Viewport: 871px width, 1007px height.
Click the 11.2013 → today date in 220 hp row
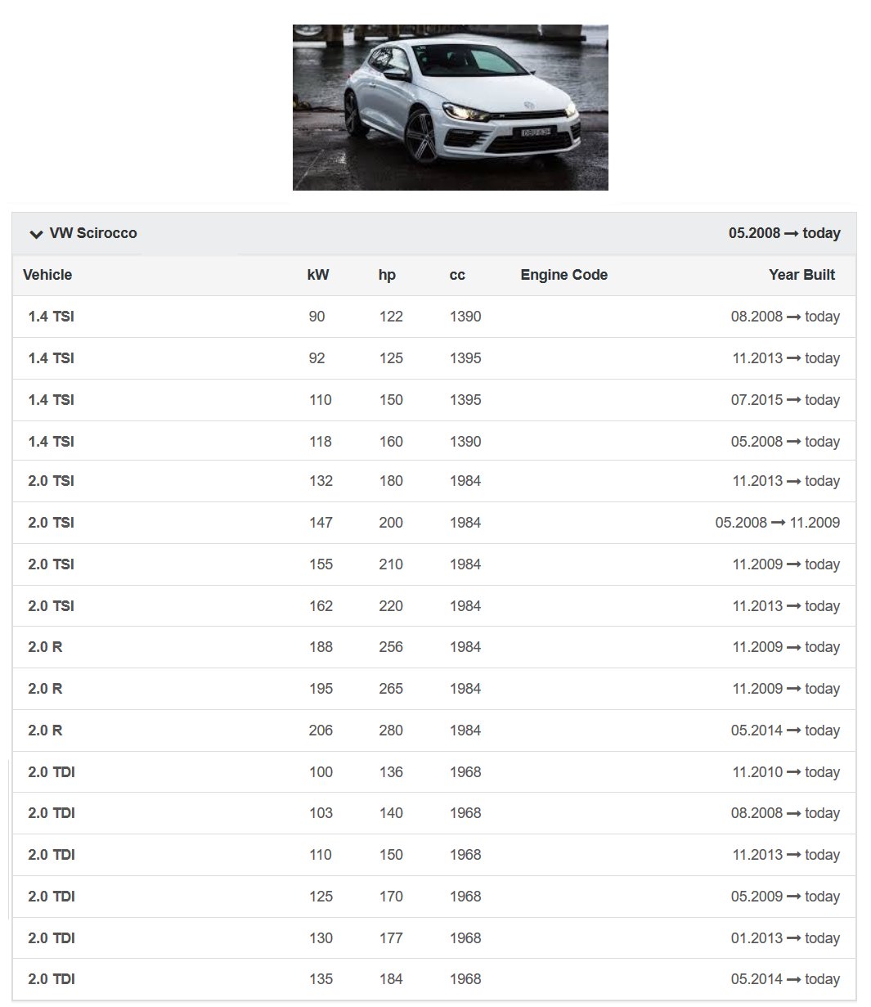click(785, 606)
